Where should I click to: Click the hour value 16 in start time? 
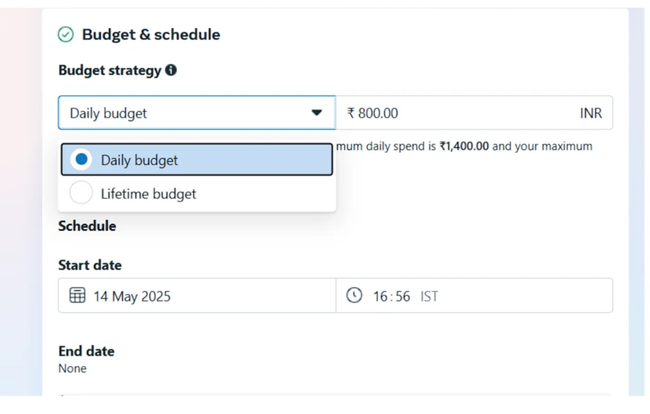[x=380, y=296]
